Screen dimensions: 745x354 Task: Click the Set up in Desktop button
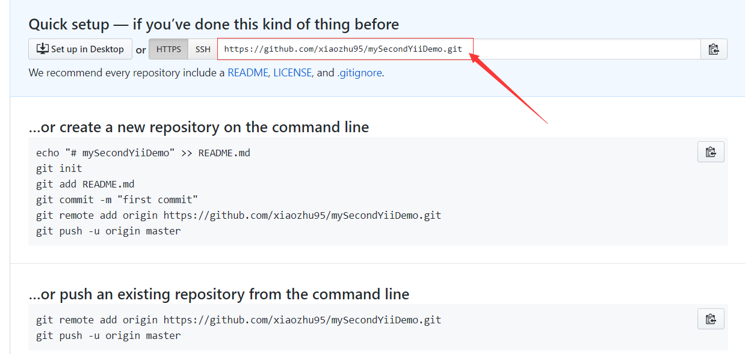(80, 49)
